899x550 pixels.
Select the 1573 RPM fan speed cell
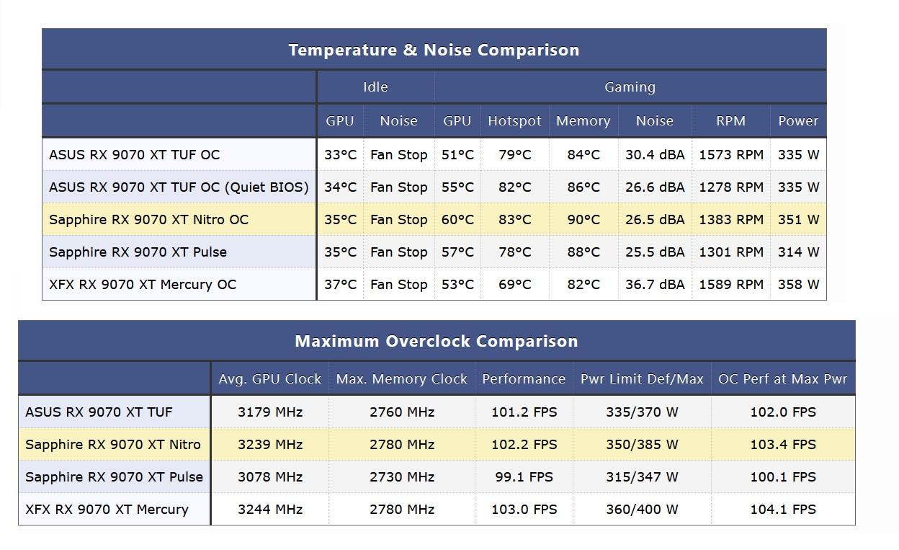point(731,155)
